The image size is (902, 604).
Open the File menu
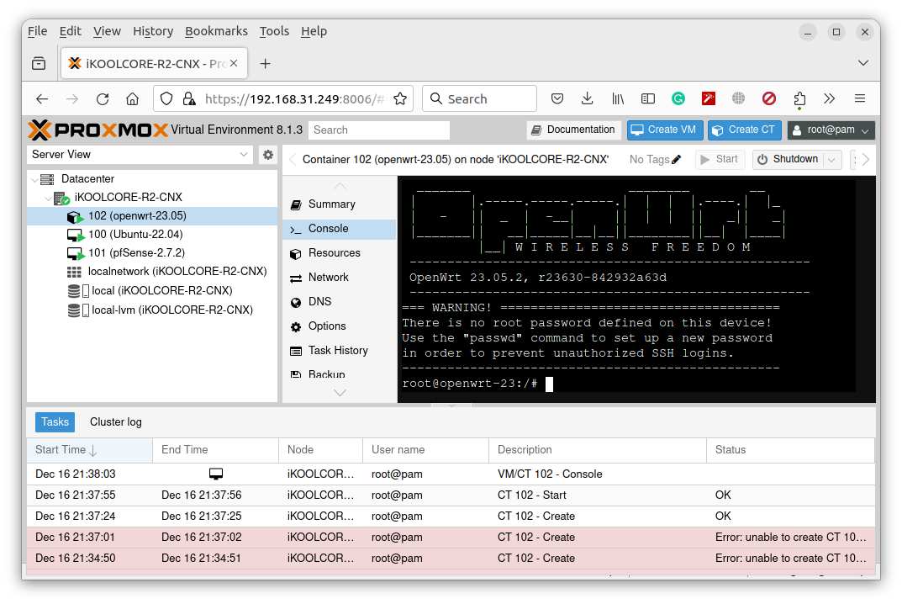coord(37,31)
